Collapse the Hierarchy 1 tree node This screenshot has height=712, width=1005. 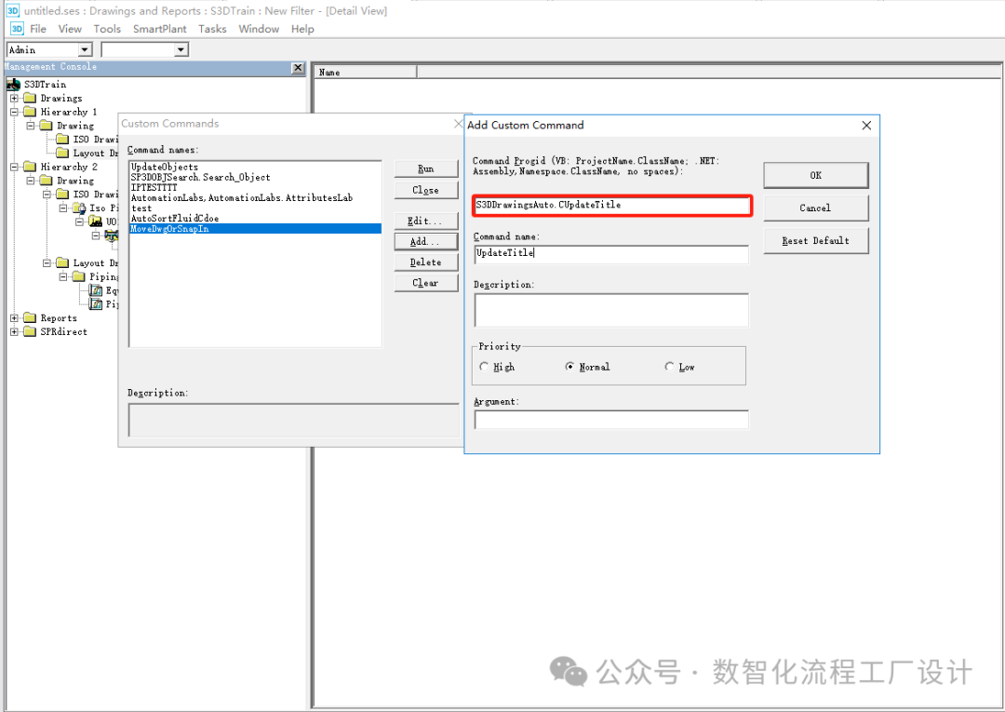tap(14, 112)
